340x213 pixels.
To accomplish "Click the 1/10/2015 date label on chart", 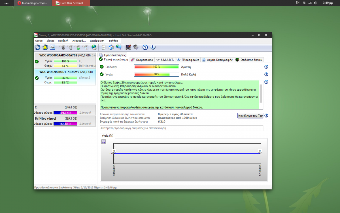I will [260, 170].
